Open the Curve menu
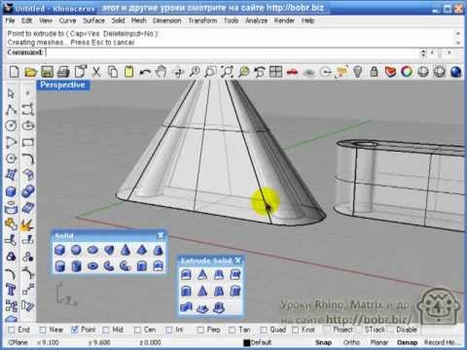Viewport: 467px width, 350px height. tap(67, 20)
